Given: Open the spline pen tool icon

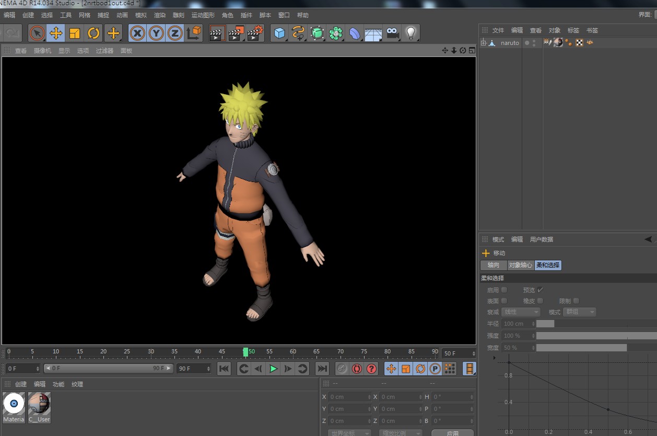Looking at the screenshot, I should [299, 33].
